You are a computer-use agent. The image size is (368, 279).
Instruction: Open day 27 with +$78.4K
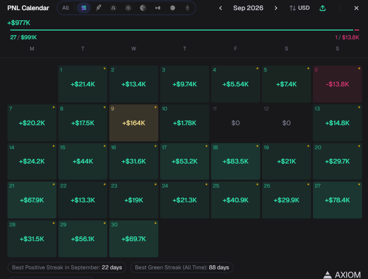click(337, 200)
